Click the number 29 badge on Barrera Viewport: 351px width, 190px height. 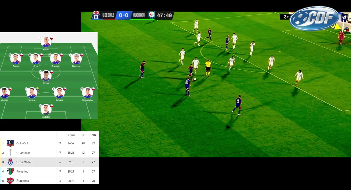[40, 72]
